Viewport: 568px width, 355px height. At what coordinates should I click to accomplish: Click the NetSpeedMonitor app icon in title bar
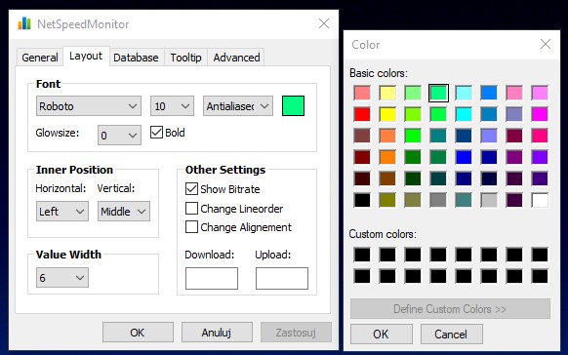(24, 23)
